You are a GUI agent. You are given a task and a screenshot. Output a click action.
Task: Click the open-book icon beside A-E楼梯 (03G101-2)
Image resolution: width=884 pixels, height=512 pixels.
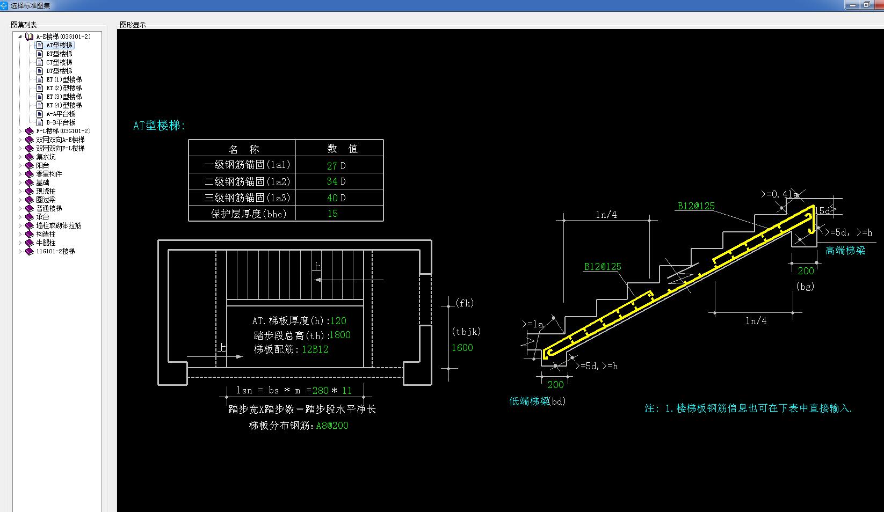(x=30, y=36)
